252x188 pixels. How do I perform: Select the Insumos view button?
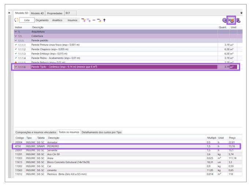point(72,20)
